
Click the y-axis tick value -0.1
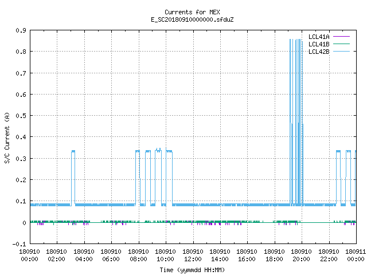coord(19,244)
